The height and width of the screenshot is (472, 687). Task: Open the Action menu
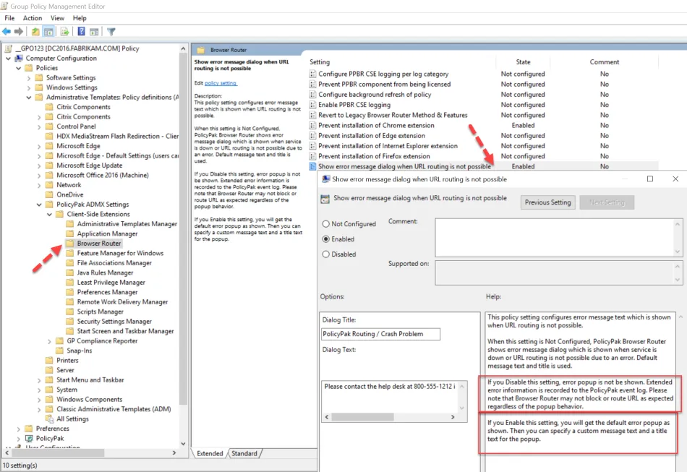[x=33, y=18]
